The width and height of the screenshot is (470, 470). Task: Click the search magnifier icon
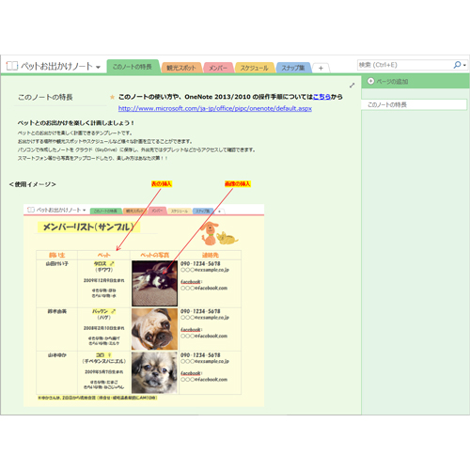tap(457, 65)
